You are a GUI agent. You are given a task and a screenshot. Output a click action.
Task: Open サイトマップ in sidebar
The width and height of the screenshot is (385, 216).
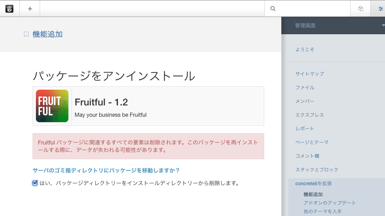coord(310,74)
